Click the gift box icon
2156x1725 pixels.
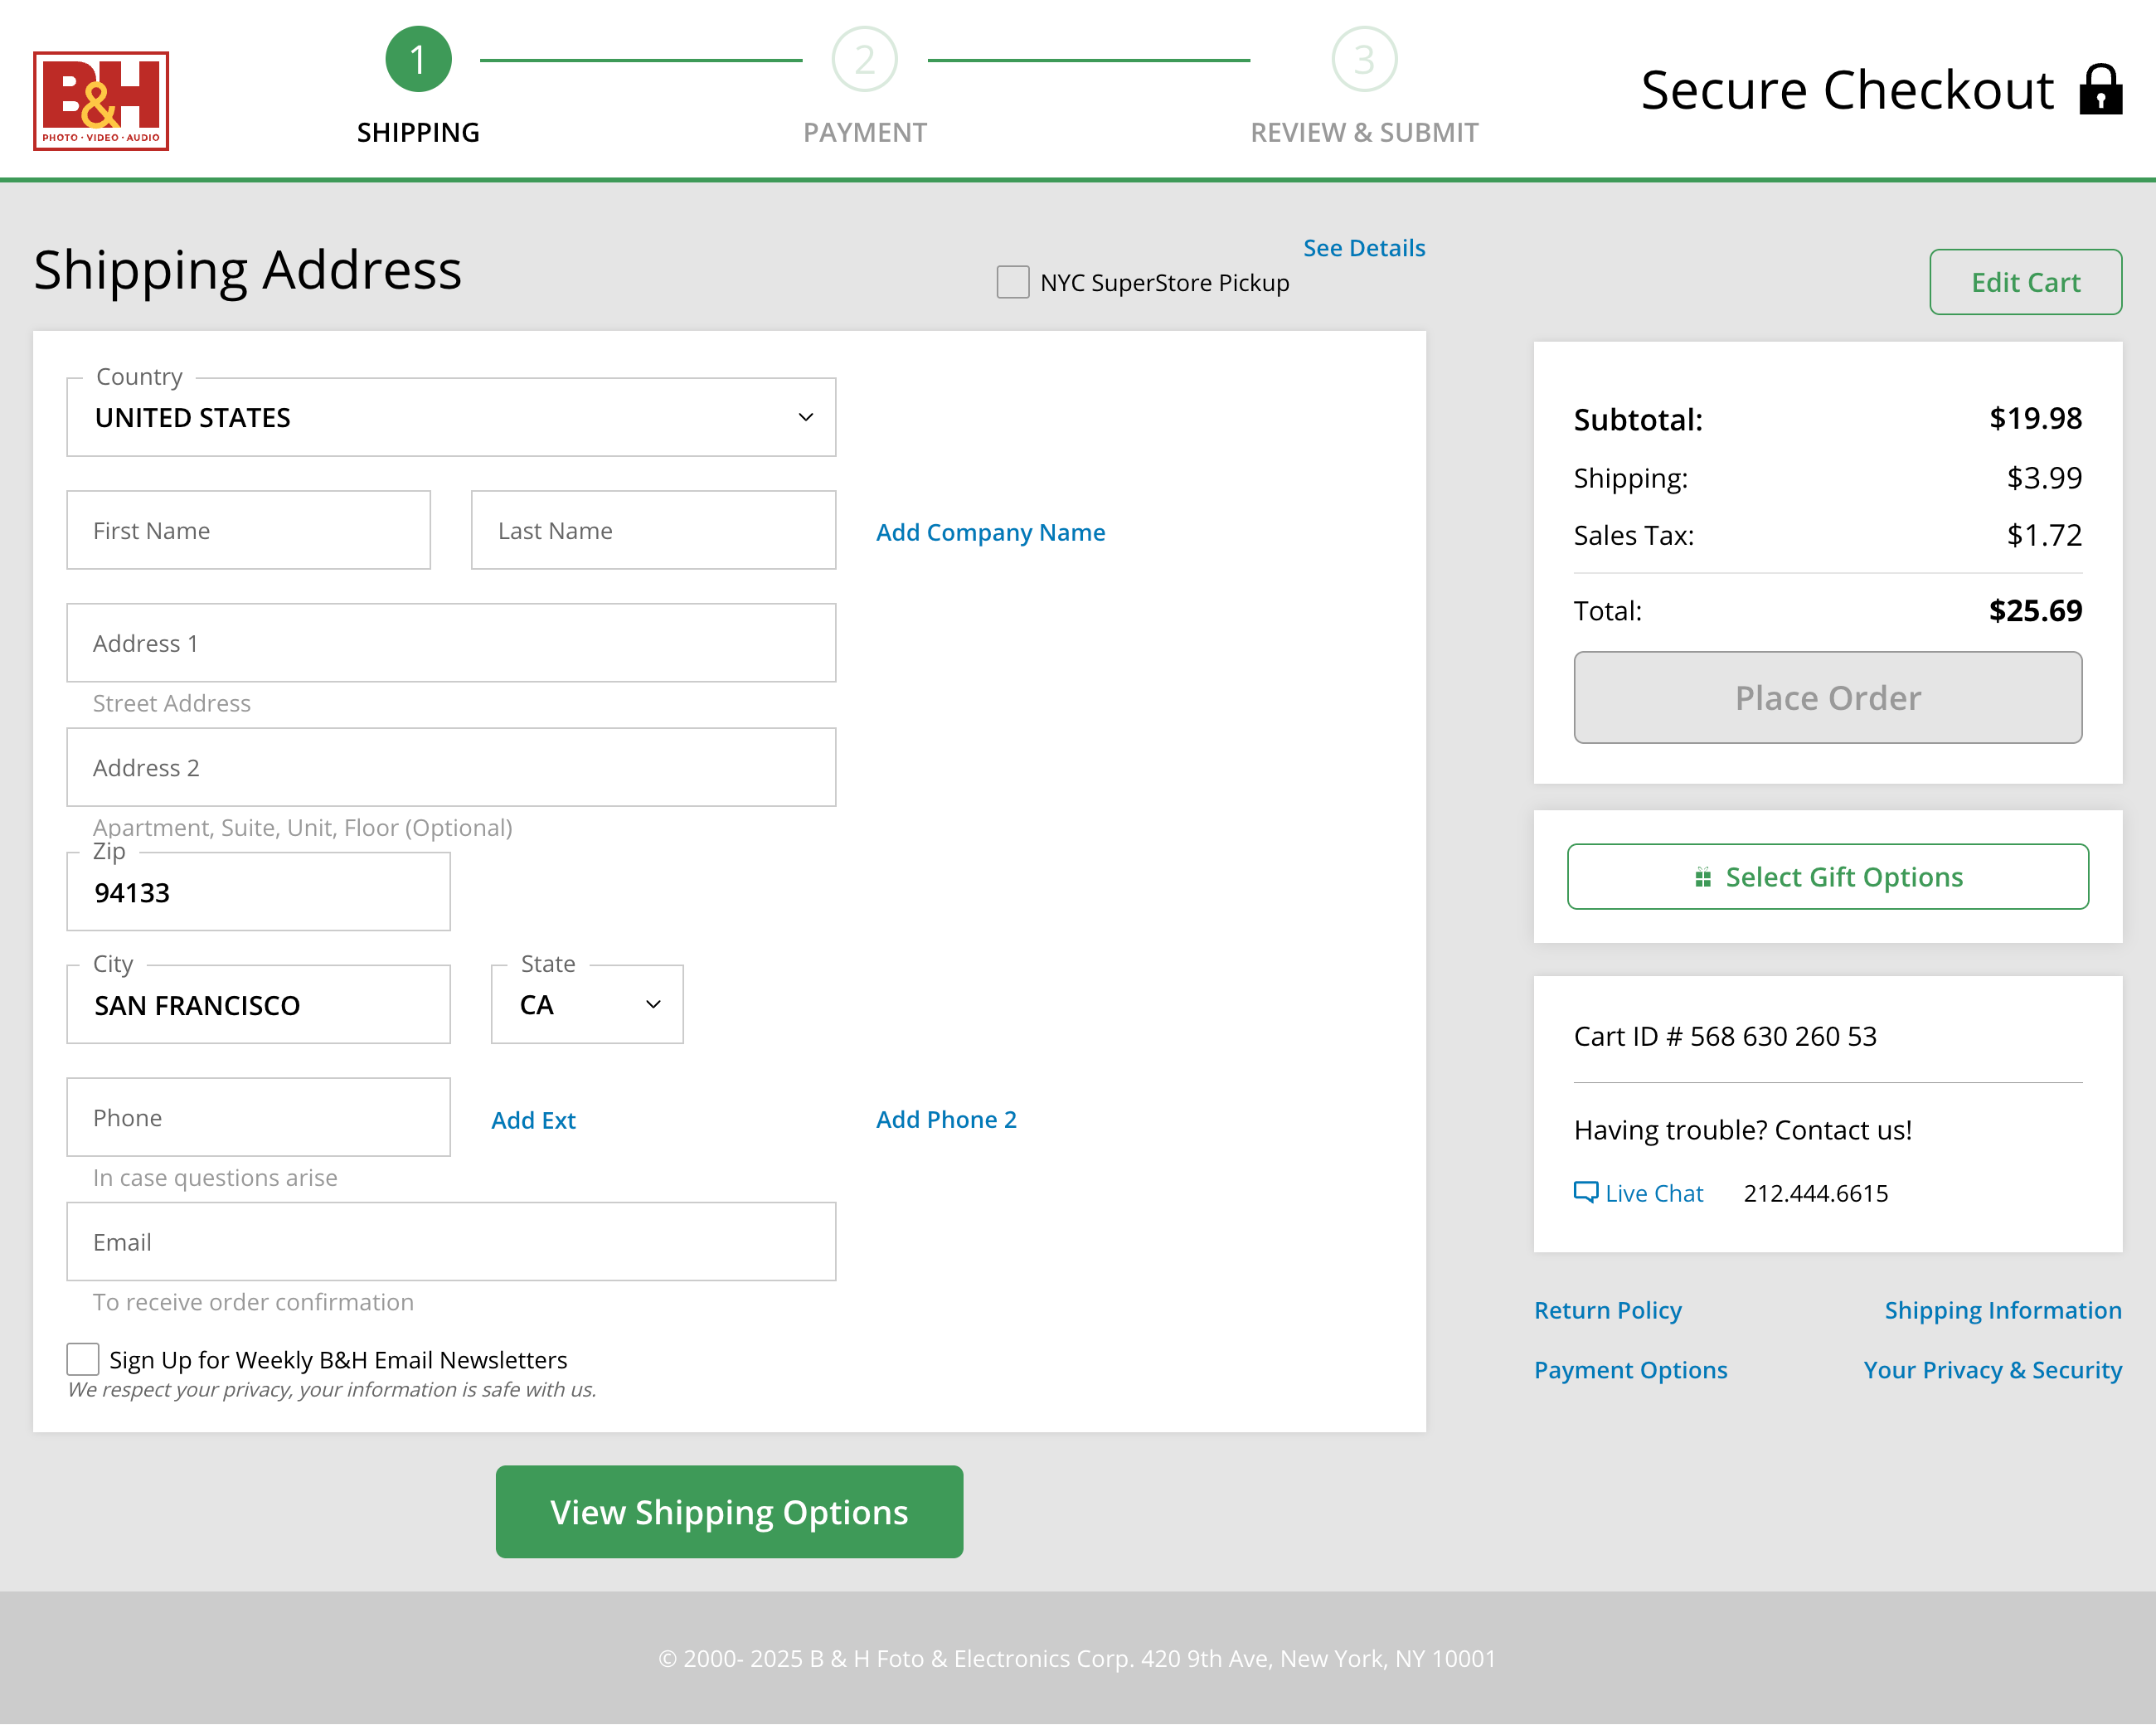point(1702,877)
